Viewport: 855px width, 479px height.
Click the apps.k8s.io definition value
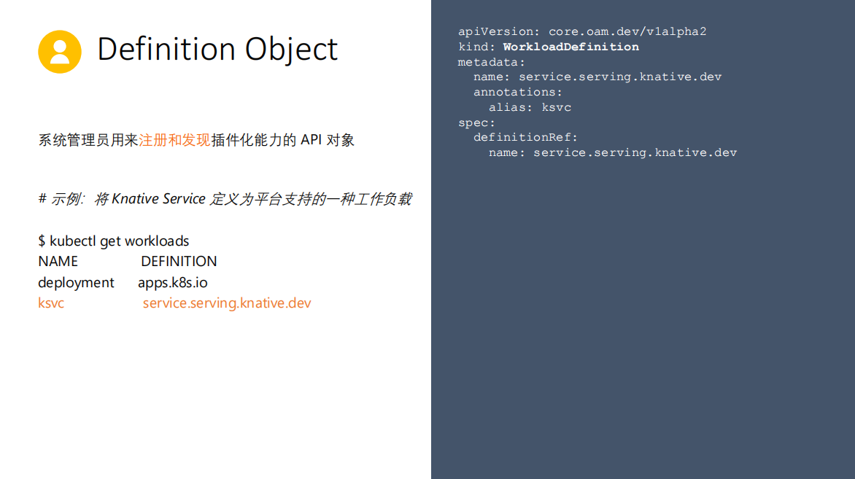pyautogui.click(x=172, y=282)
